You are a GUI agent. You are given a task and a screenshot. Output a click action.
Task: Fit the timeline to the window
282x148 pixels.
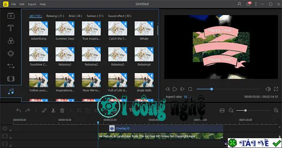tap(222, 110)
